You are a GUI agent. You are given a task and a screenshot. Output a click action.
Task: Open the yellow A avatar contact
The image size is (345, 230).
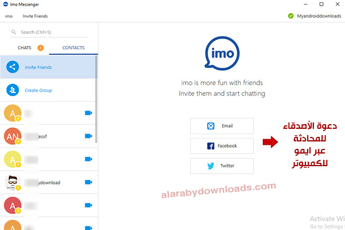(13, 159)
